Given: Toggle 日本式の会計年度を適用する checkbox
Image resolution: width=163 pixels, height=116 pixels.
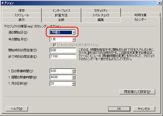Looking at the screenshot, I should tap(55, 45).
